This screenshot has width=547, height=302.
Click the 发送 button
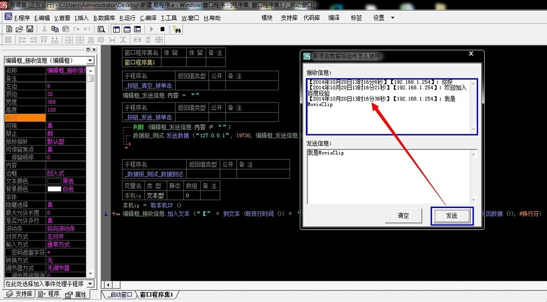452,216
